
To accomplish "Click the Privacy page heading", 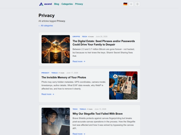I will (47, 15).
